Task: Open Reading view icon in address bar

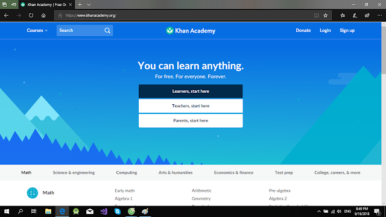Action: pos(317,16)
